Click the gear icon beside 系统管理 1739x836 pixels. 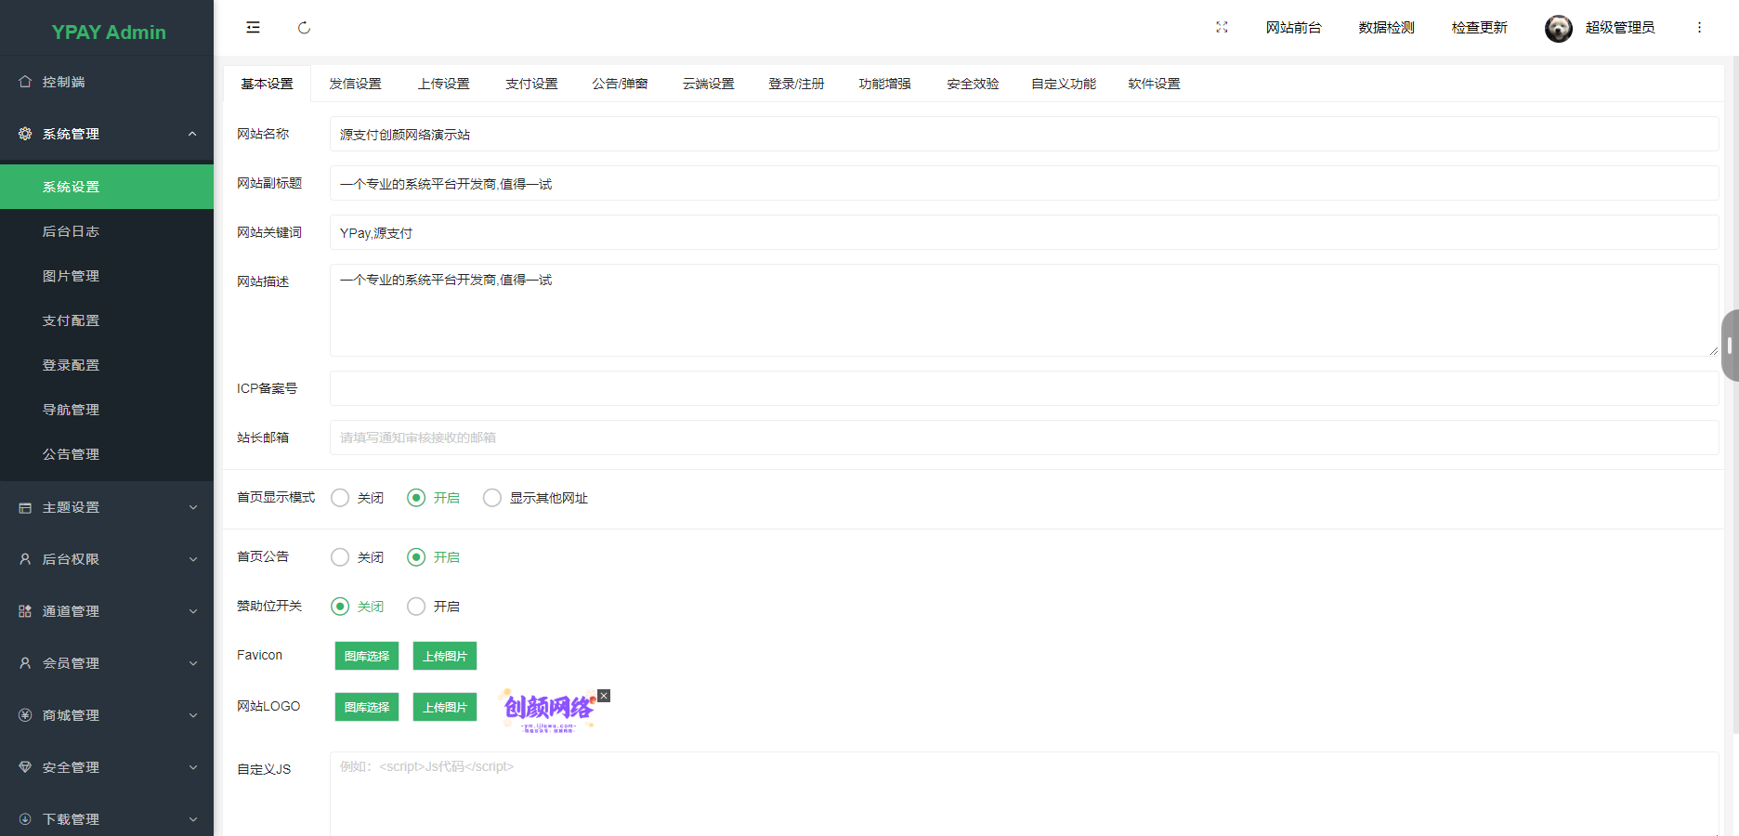click(x=25, y=134)
